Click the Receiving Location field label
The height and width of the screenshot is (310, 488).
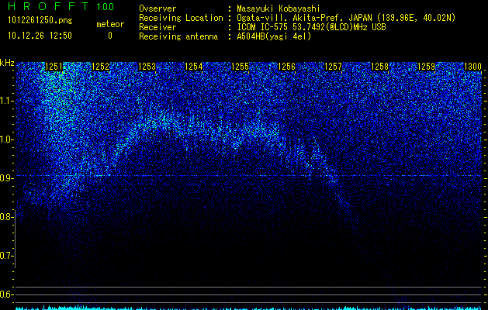click(181, 18)
